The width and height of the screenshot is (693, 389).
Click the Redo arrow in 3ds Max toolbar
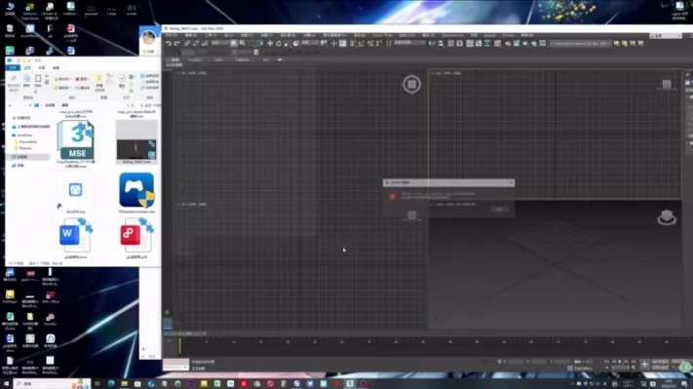(x=176, y=43)
